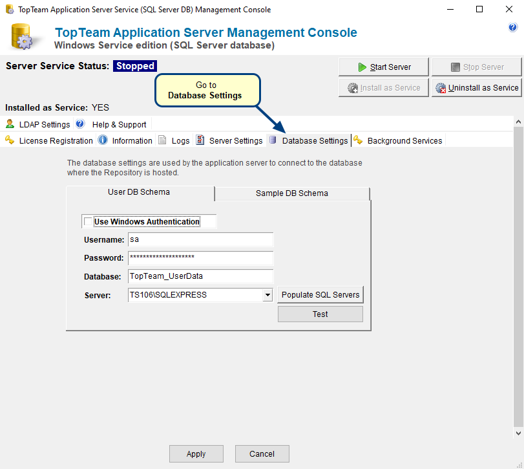524x469 pixels.
Task: Click the Start Server button
Action: 384,67
